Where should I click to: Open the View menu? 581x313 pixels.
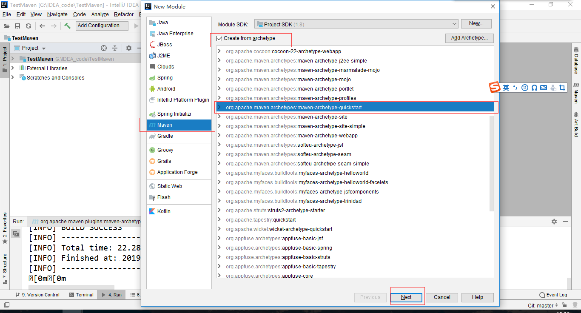coord(36,14)
